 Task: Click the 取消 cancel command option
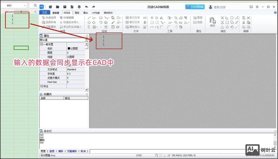click(x=83, y=151)
